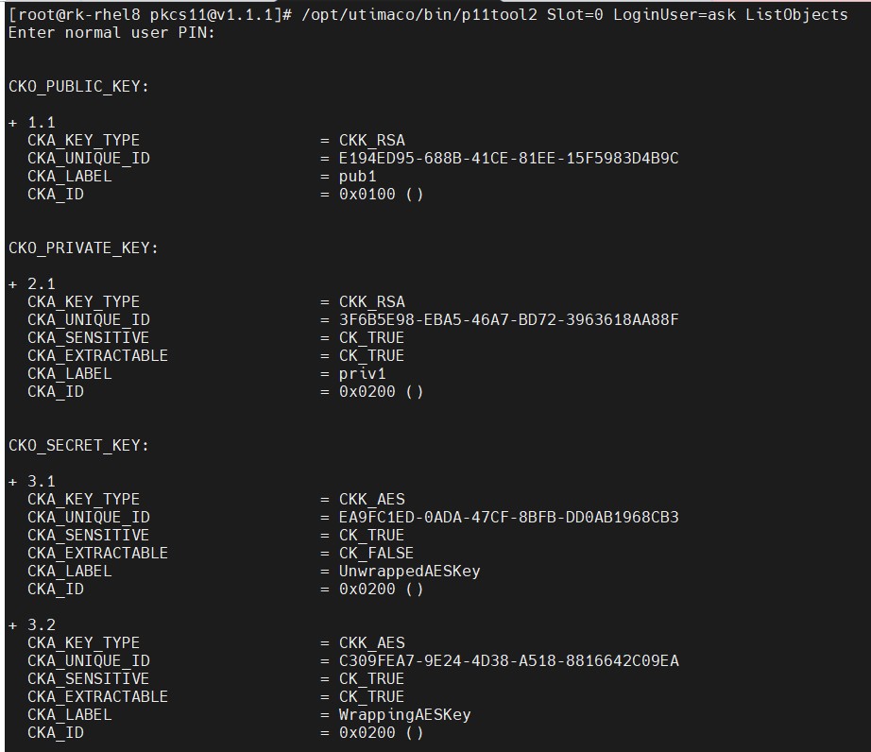
Task: Click the plus marker beside object 3.2
Action: coord(13,625)
